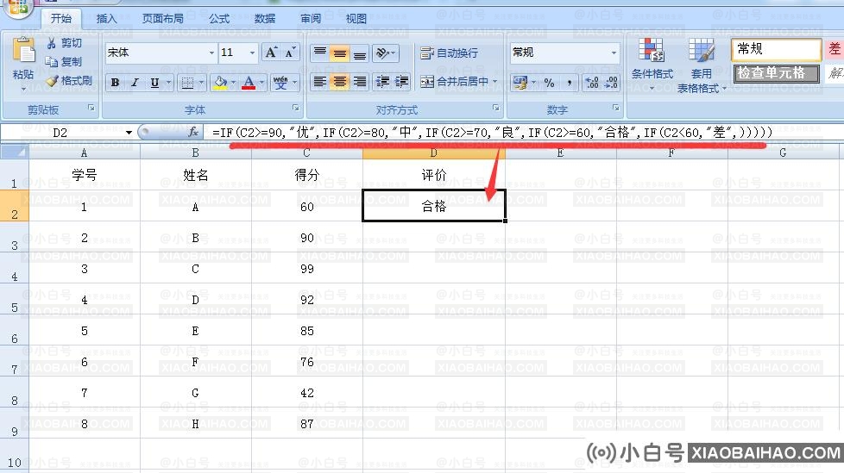Set middle vertical alignment
844x473 pixels.
point(340,53)
